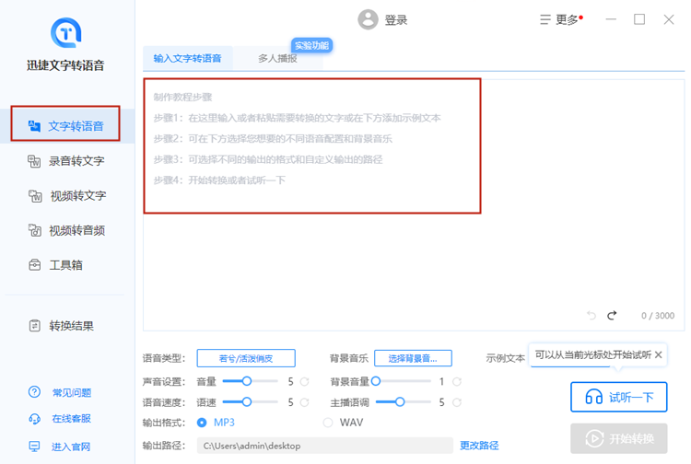Screen dimensions: 691x464
Task: Open 工具箱 toolbox section
Action: (x=65, y=265)
